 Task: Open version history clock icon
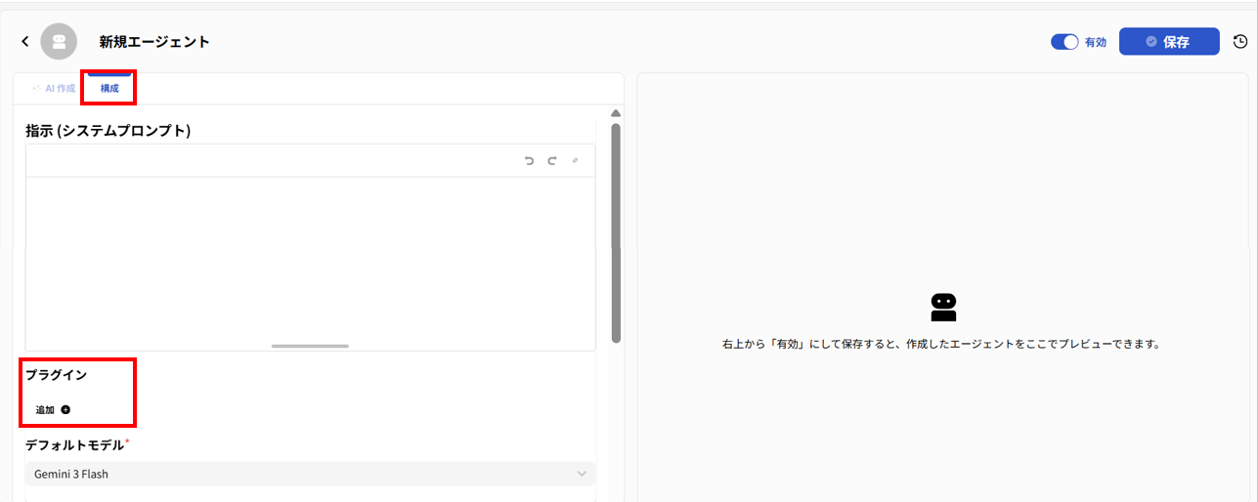pos(1240,42)
